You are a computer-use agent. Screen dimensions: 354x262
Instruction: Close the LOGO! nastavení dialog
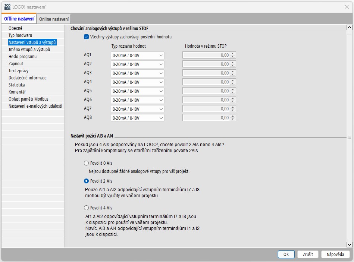pos(347,7)
